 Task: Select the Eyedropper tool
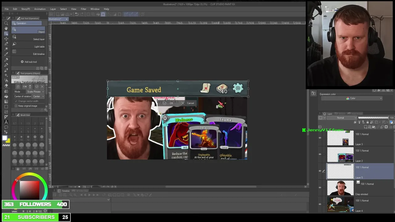click(x=6, y=55)
